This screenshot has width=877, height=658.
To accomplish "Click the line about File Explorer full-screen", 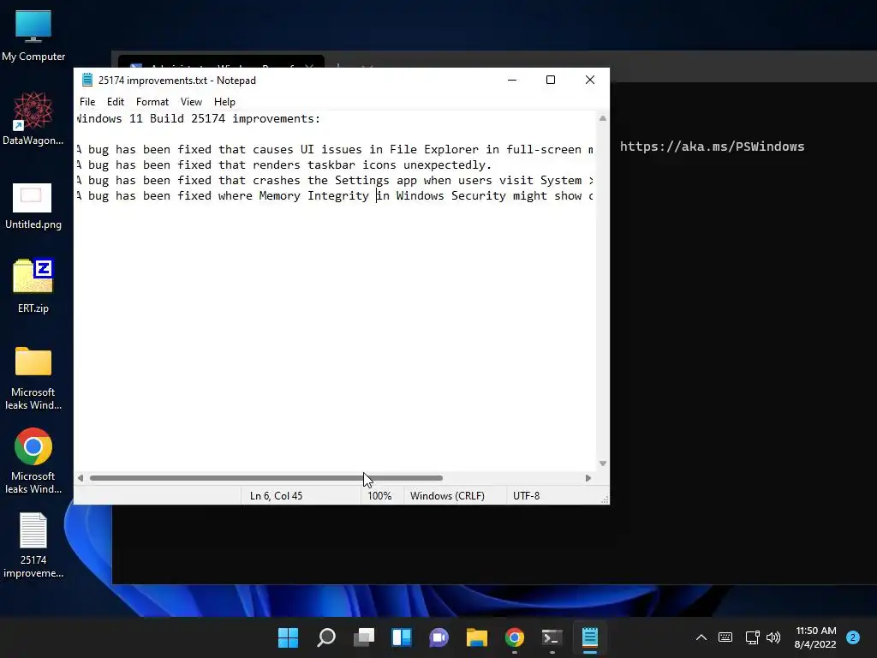I will tap(335, 149).
